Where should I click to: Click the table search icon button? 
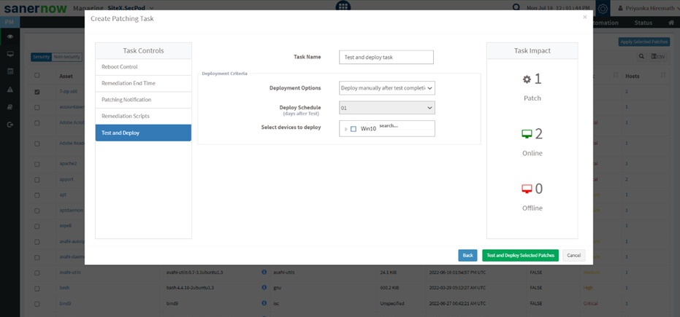click(x=641, y=57)
